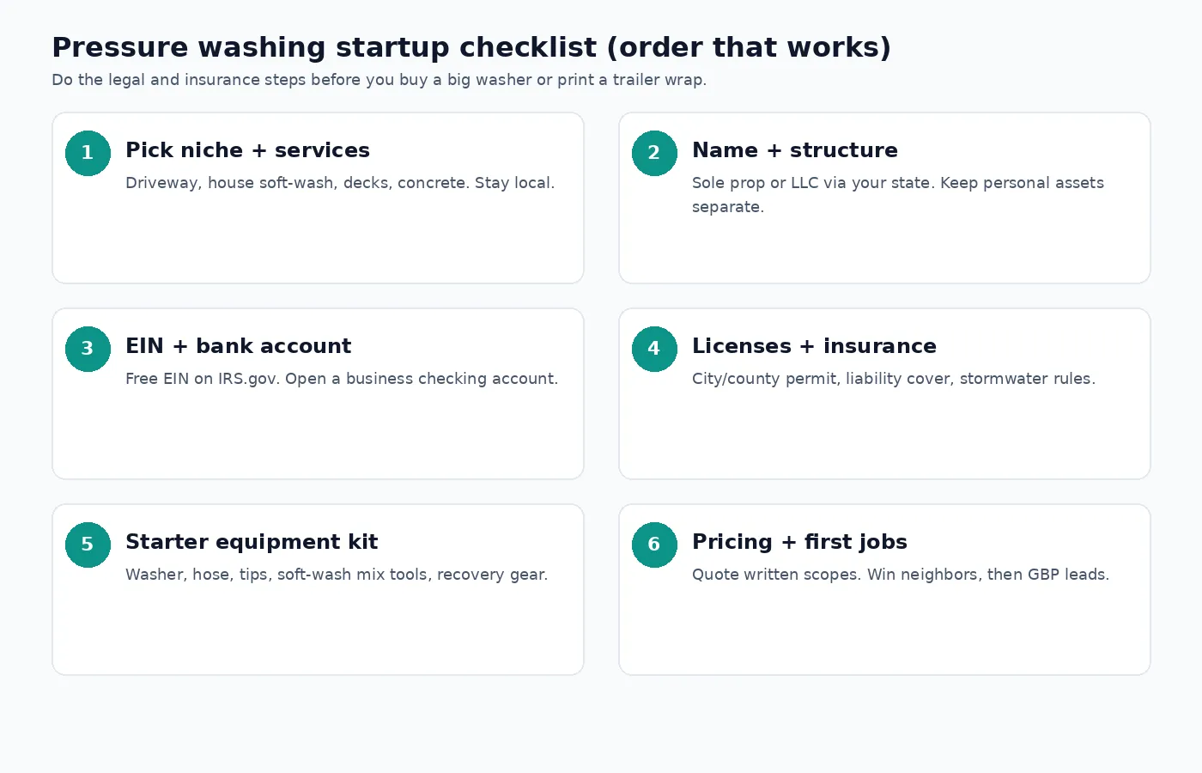This screenshot has height=773, width=1202.
Task: Click the 'City/county permit, liability cover' description
Action: click(x=894, y=379)
